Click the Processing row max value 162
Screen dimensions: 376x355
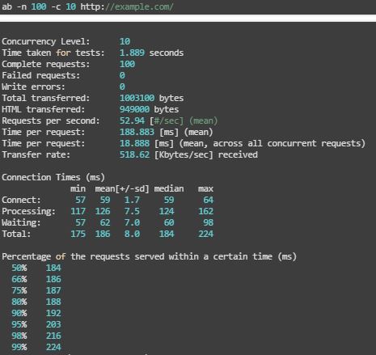point(205,211)
